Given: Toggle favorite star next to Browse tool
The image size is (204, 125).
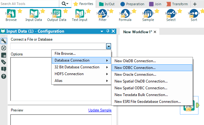Looking at the screenshot, I should pyautogui.click(x=20, y=11).
